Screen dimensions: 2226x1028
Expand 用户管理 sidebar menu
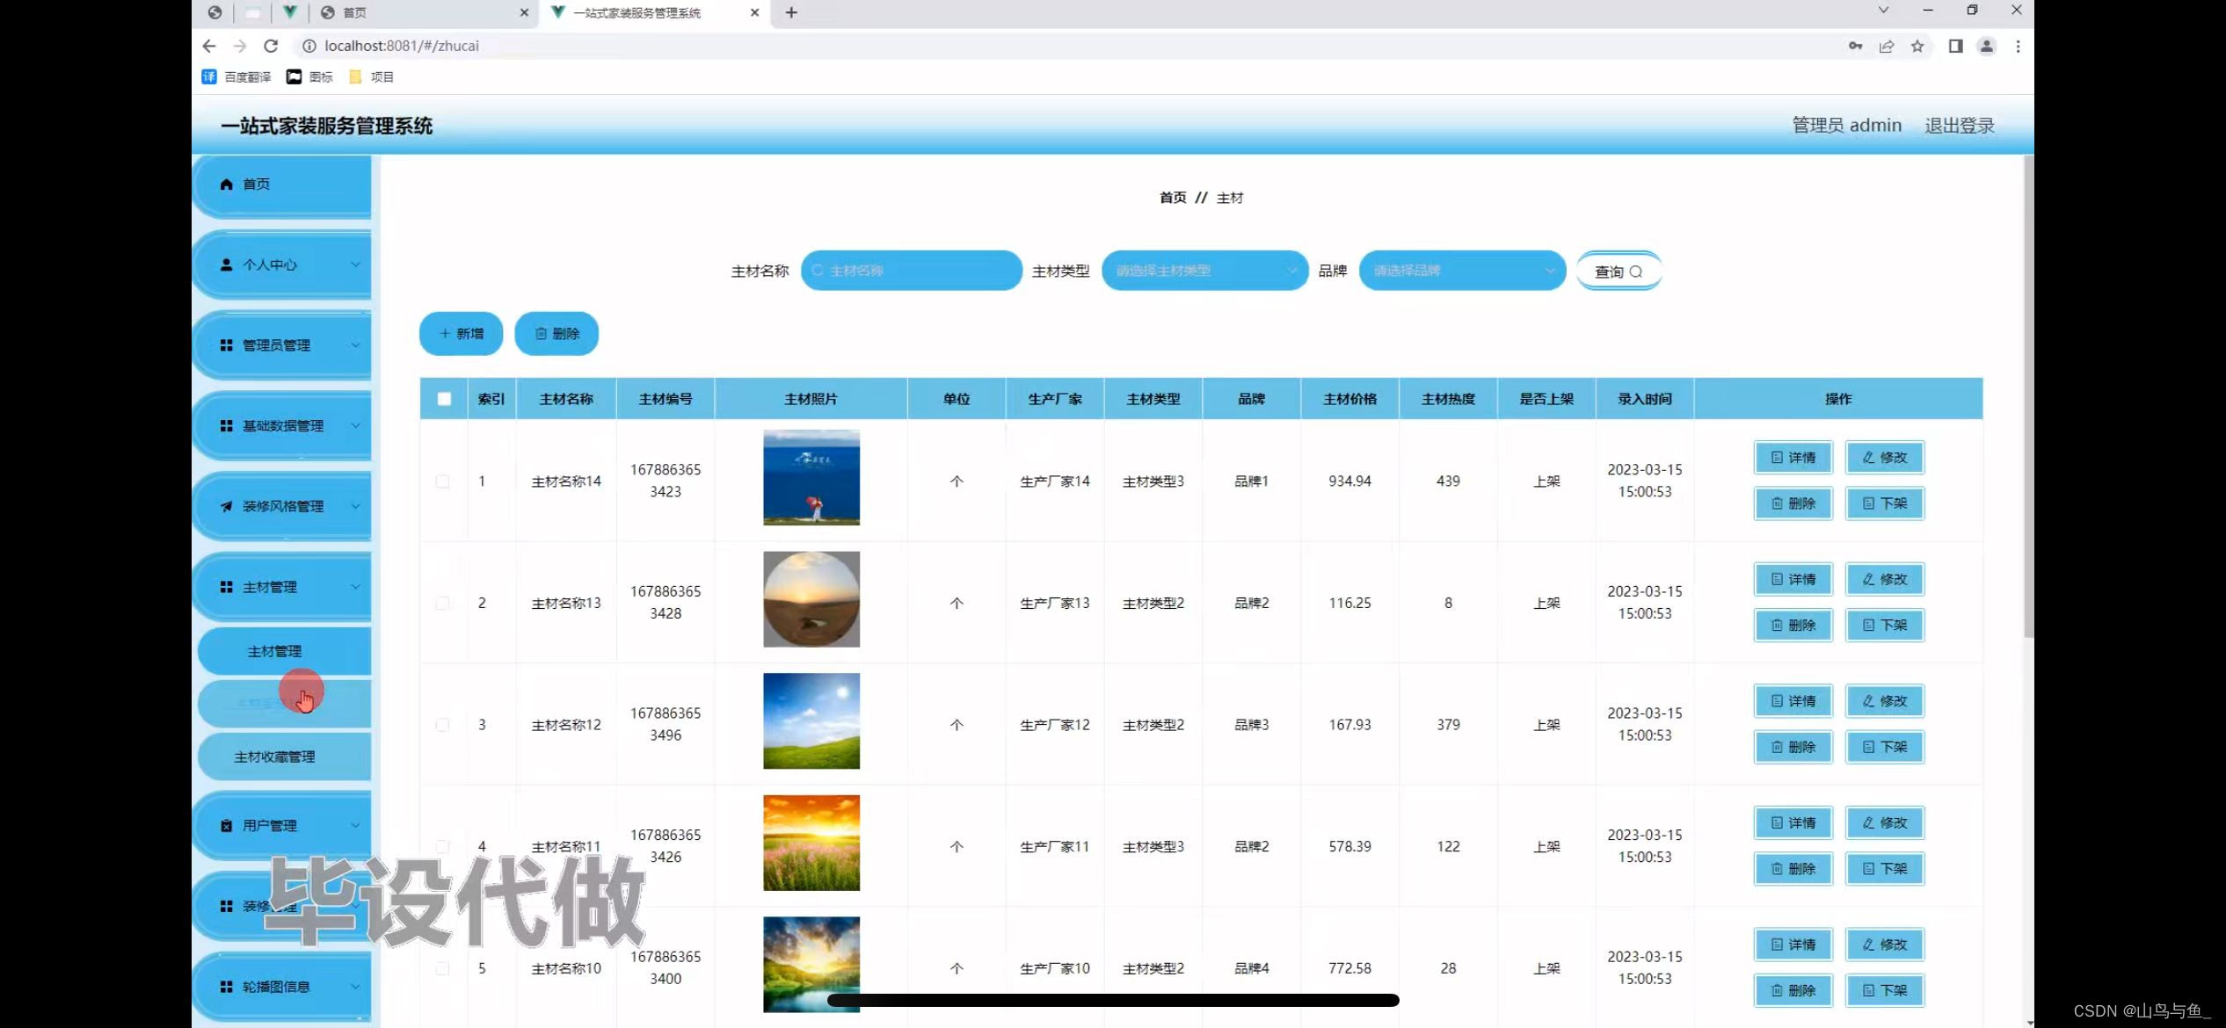[x=282, y=825]
